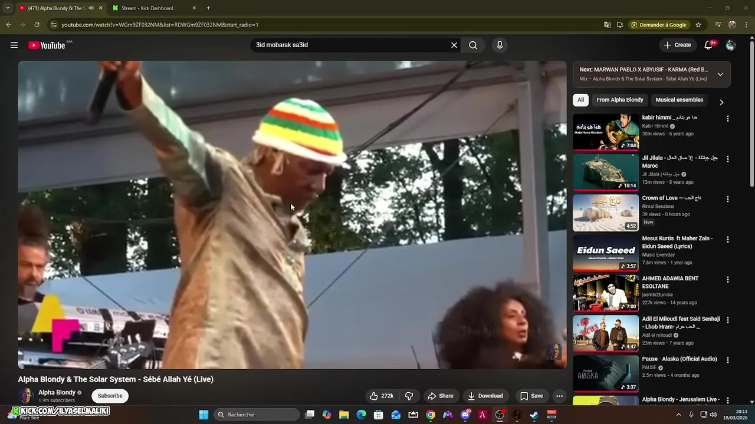Open Google Chrome from taskbar
Screen dimensions: 755x424
tap(431, 415)
